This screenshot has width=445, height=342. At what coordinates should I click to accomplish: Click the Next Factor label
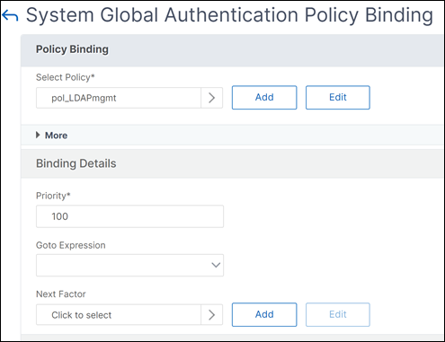61,294
